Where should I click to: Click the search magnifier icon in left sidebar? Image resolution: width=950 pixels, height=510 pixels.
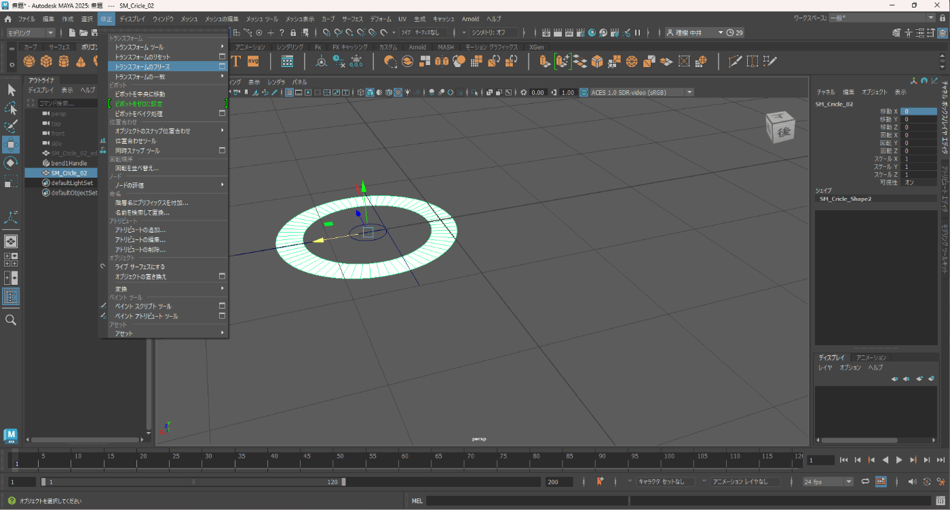coord(11,319)
